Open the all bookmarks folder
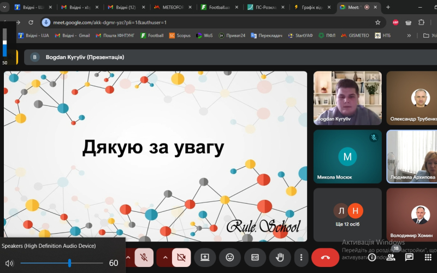This screenshot has height=273, width=437. (x=430, y=35)
